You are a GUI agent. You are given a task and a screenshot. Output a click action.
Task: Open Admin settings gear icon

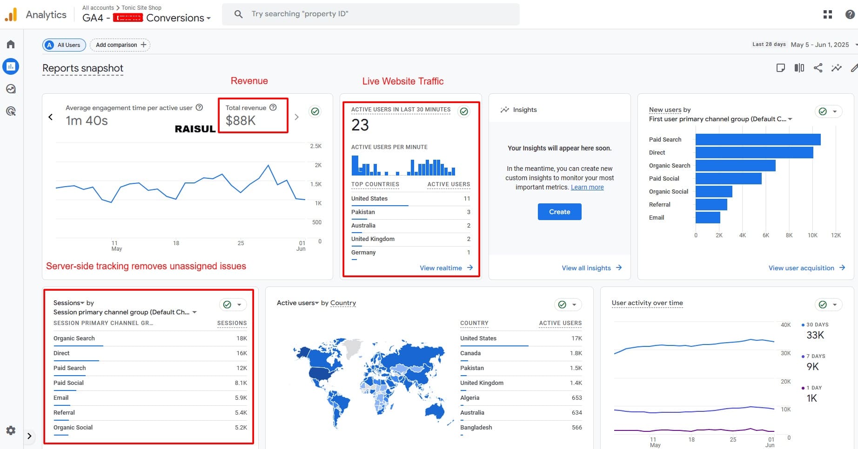pyautogui.click(x=11, y=430)
